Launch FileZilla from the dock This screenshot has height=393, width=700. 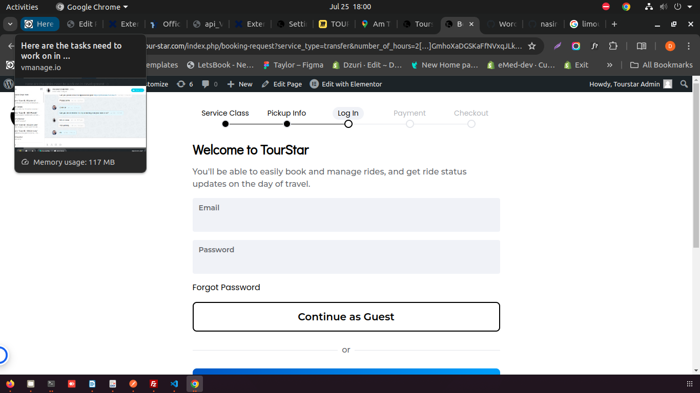point(153,384)
